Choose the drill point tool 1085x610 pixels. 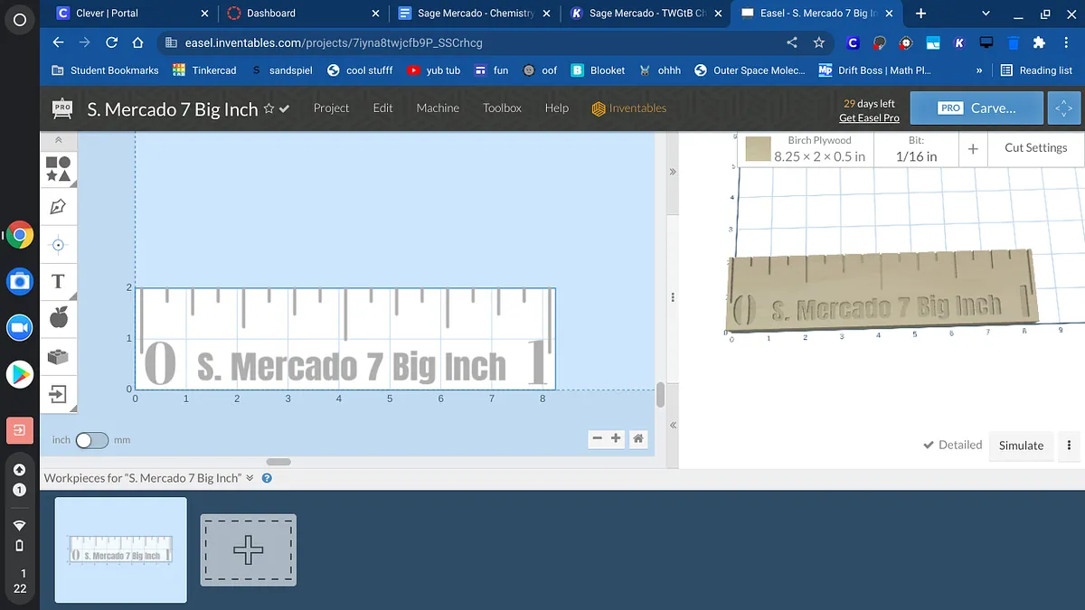[58, 245]
